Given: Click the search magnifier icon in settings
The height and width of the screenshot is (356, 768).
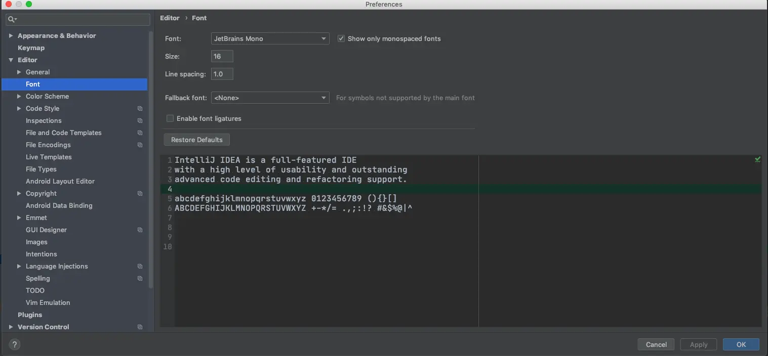Looking at the screenshot, I should pyautogui.click(x=12, y=19).
